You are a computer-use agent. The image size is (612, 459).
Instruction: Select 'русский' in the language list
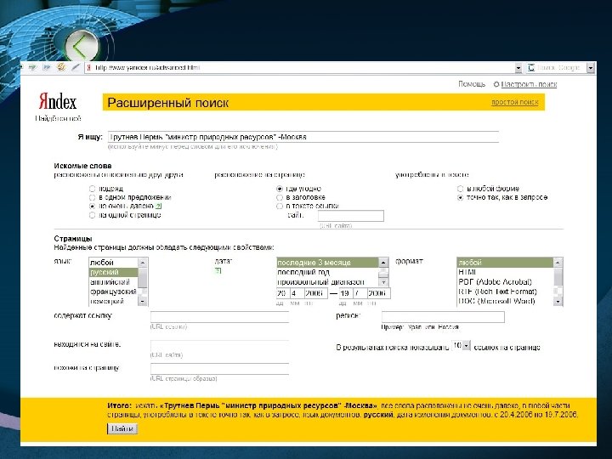coord(114,272)
